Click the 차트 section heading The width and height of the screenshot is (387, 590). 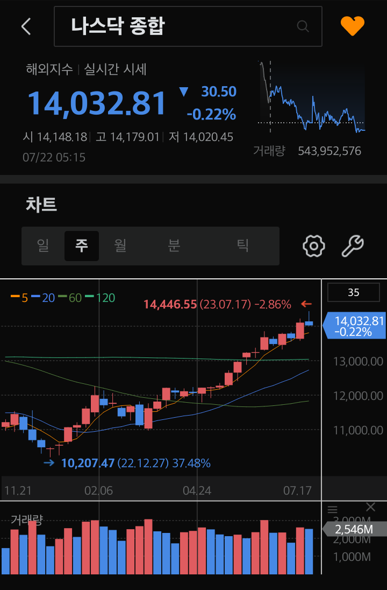41,205
